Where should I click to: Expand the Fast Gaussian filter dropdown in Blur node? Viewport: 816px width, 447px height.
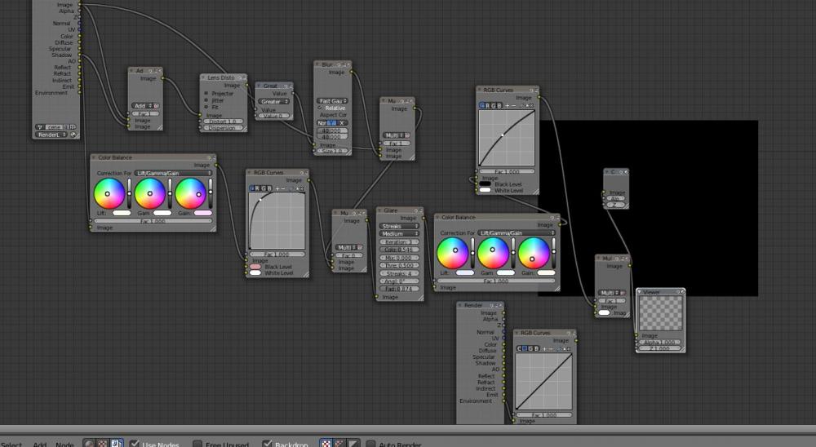coord(332,101)
